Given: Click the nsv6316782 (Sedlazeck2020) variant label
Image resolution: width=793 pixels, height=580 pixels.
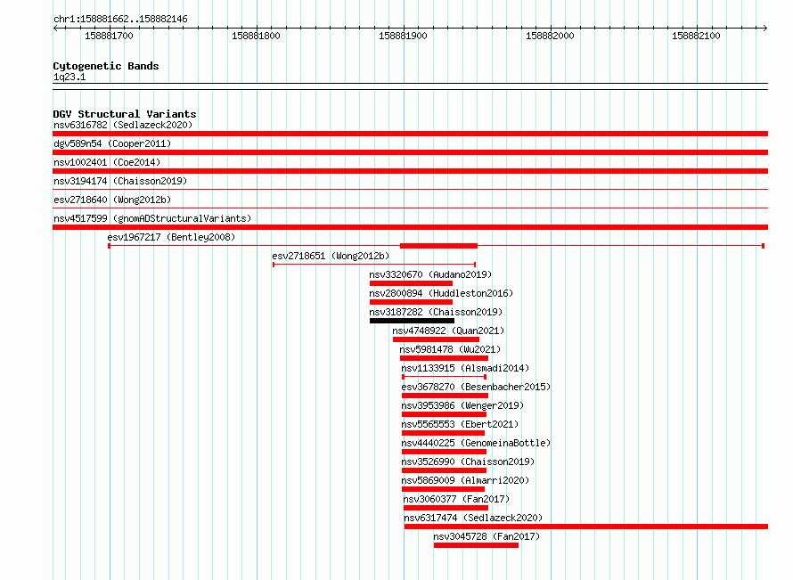Looking at the screenshot, I should coord(123,125).
